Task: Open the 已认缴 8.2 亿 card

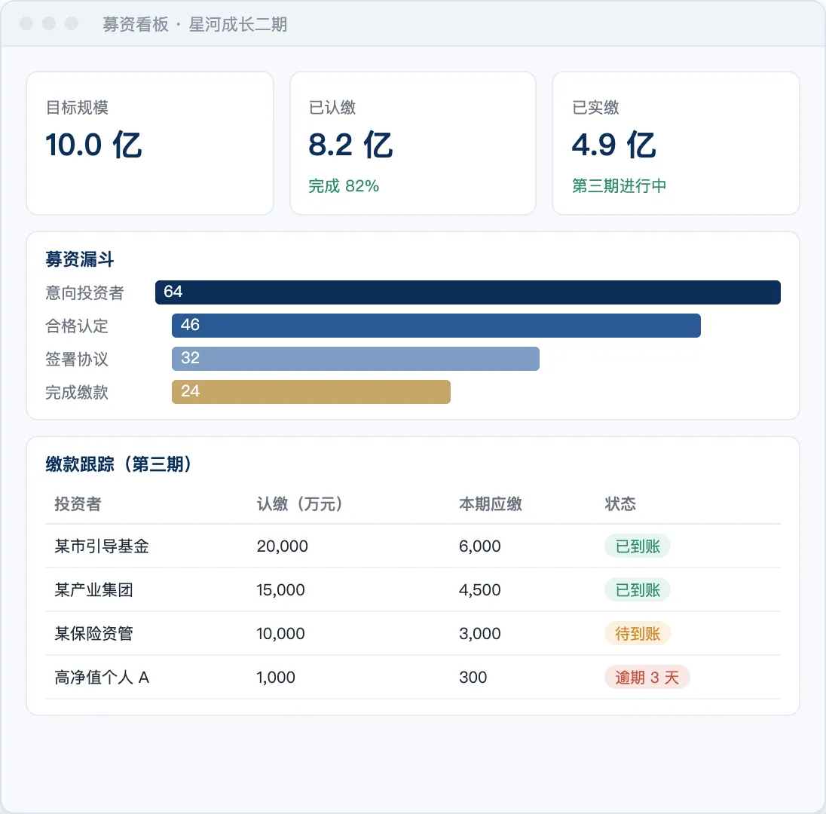Action: [x=413, y=143]
